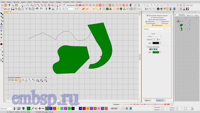Pick the black line color swatch

coord(156,43)
